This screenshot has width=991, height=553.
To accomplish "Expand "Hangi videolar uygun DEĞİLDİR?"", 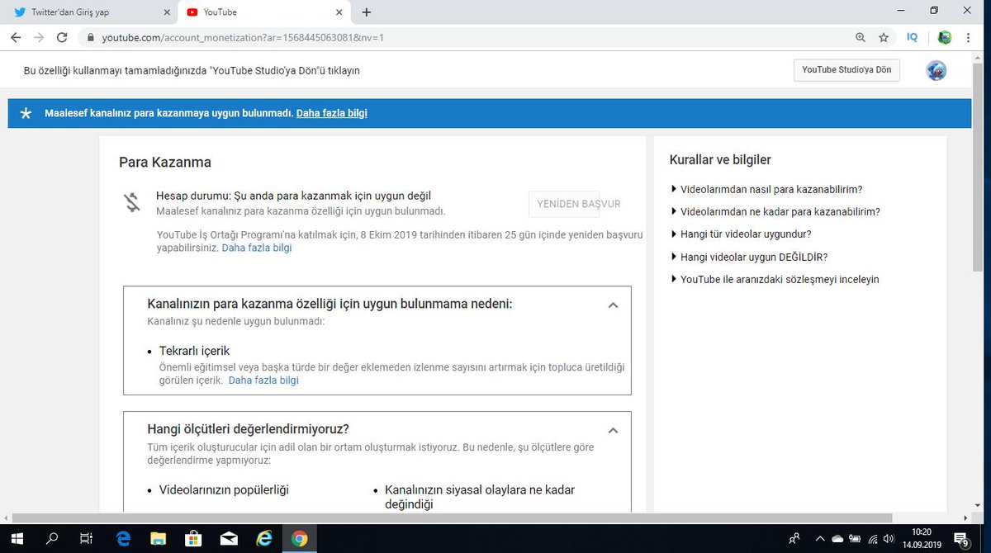I will (750, 257).
